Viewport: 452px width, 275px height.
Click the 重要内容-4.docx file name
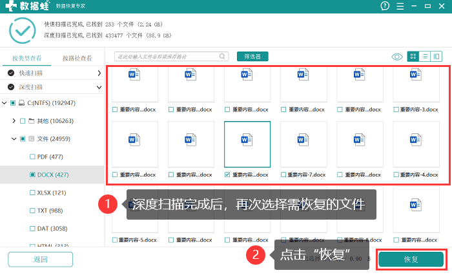(x=419, y=175)
